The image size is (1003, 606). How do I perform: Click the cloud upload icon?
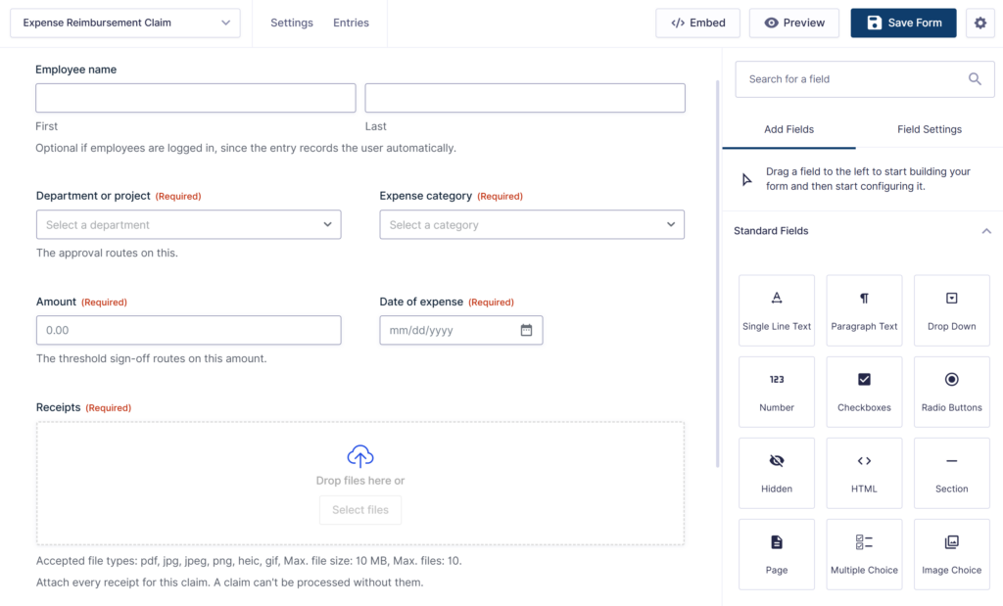click(x=360, y=456)
